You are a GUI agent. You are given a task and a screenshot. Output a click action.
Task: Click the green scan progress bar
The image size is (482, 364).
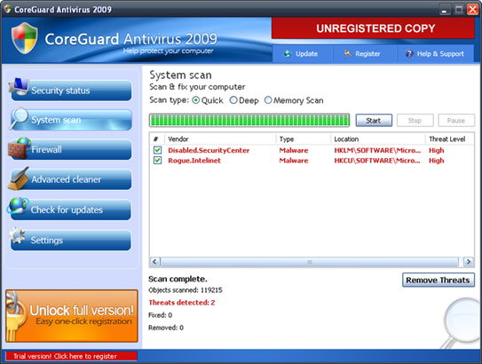pos(249,120)
